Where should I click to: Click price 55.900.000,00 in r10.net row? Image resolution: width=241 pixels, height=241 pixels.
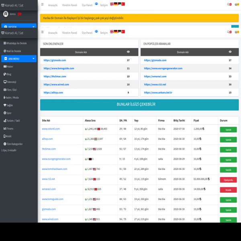click(x=202, y=179)
